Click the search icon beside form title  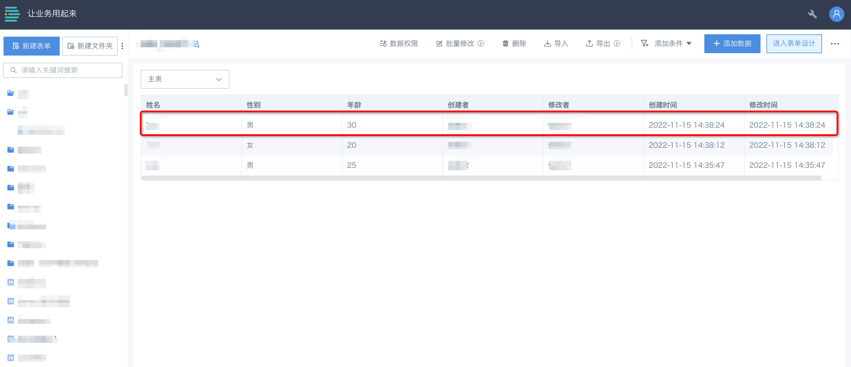(197, 44)
